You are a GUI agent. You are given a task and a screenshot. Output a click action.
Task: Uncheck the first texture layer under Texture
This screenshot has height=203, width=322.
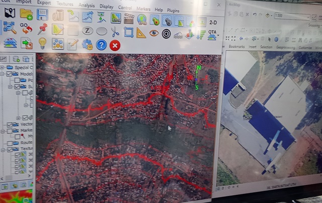pos(18,155)
